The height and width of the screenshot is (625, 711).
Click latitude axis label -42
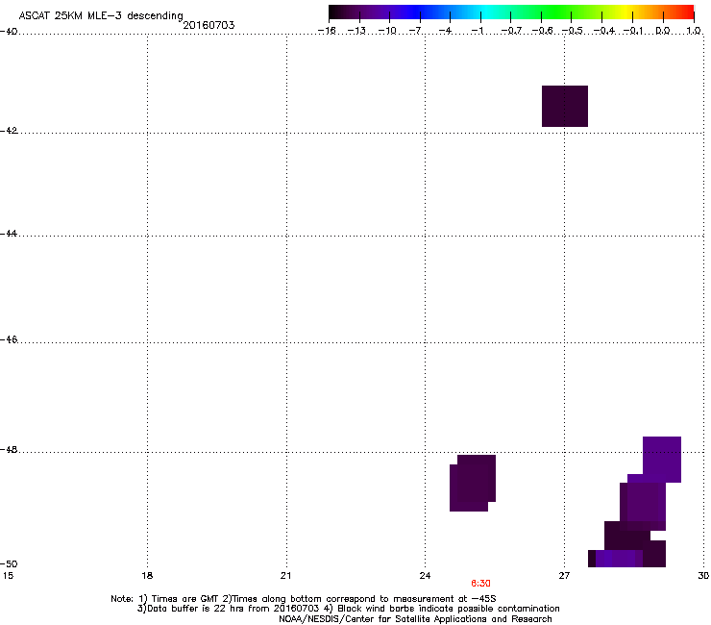(x=9, y=130)
